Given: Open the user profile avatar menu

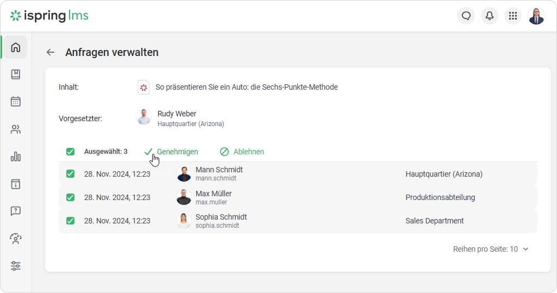Looking at the screenshot, I should click(x=536, y=16).
